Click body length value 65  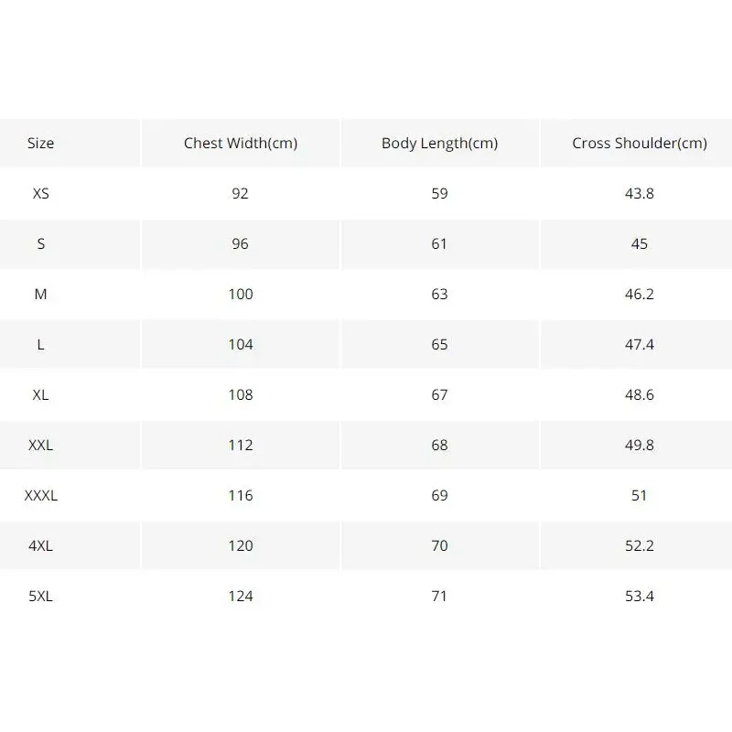[x=440, y=345]
